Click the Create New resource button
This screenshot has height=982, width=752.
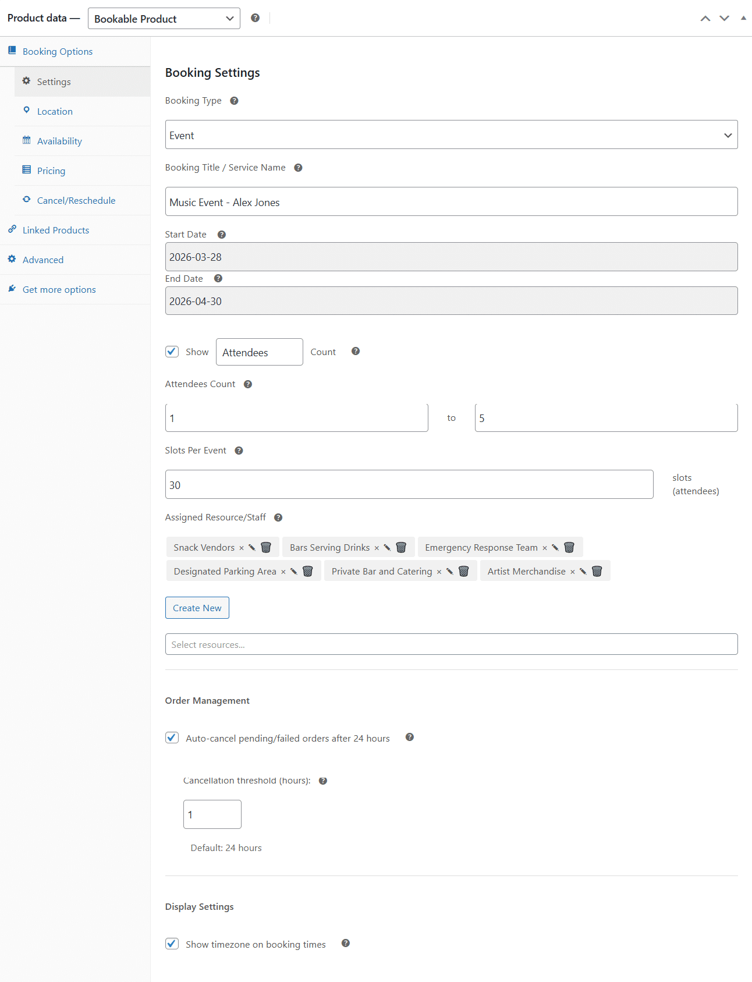click(x=197, y=608)
